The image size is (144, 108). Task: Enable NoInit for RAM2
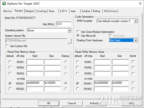133,67
